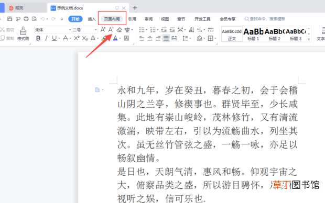The height and width of the screenshot is (203, 325).
Task: Apply the 标题 1 heading style
Action: pos(253,34)
